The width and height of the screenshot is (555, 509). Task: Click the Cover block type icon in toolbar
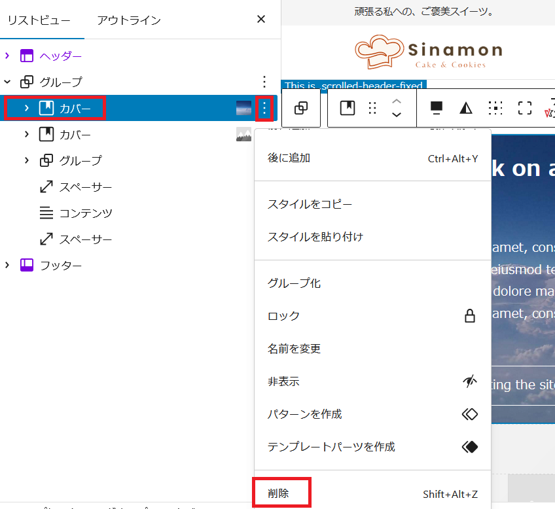pyautogui.click(x=348, y=108)
